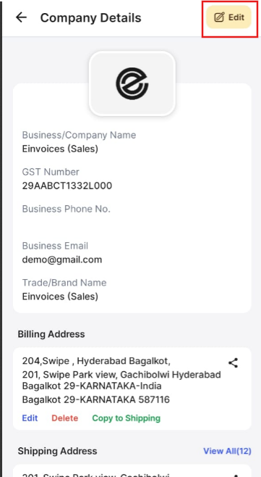
Task: Tap the partially visible shipping address card
Action: pyautogui.click(x=132, y=470)
